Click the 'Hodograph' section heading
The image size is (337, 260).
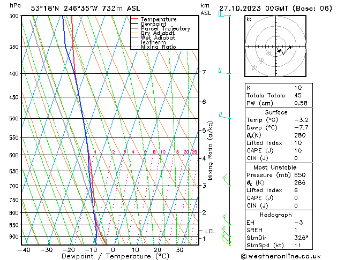pyautogui.click(x=276, y=215)
